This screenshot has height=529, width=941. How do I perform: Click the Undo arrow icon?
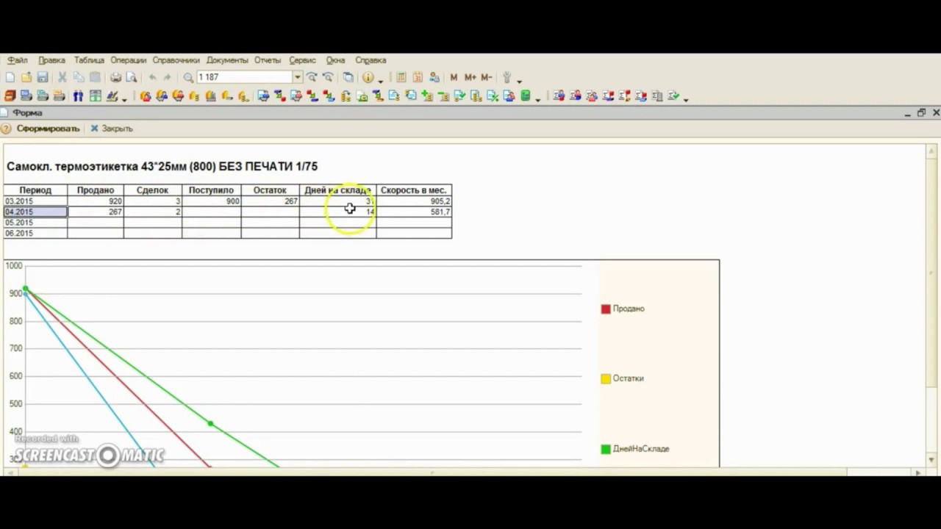152,77
